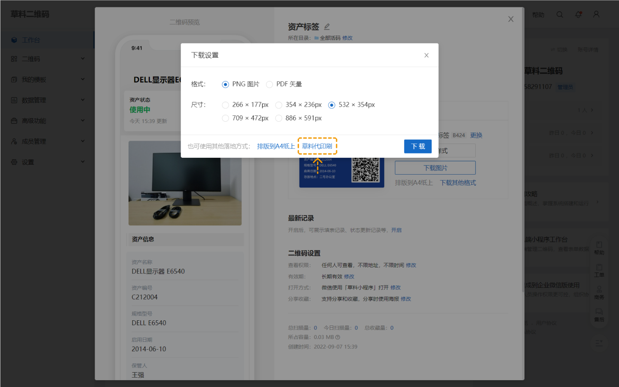Click the 商务 floating icon
Screen dimensions: 619x387
(599, 290)
